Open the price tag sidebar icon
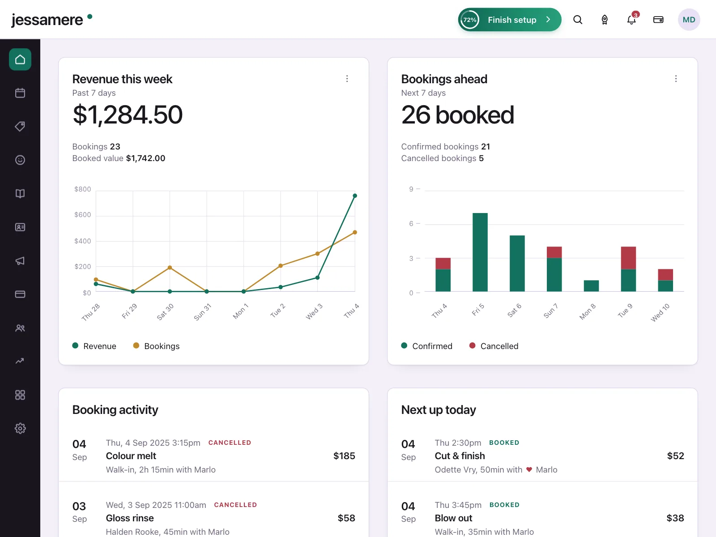This screenshot has height=537, width=716. tap(20, 127)
